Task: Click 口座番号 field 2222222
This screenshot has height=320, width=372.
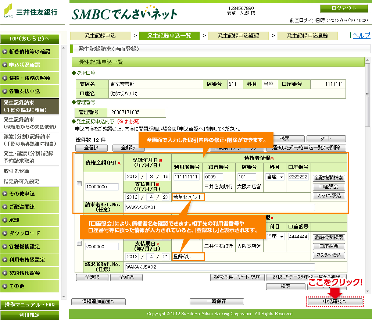Action: point(298,177)
